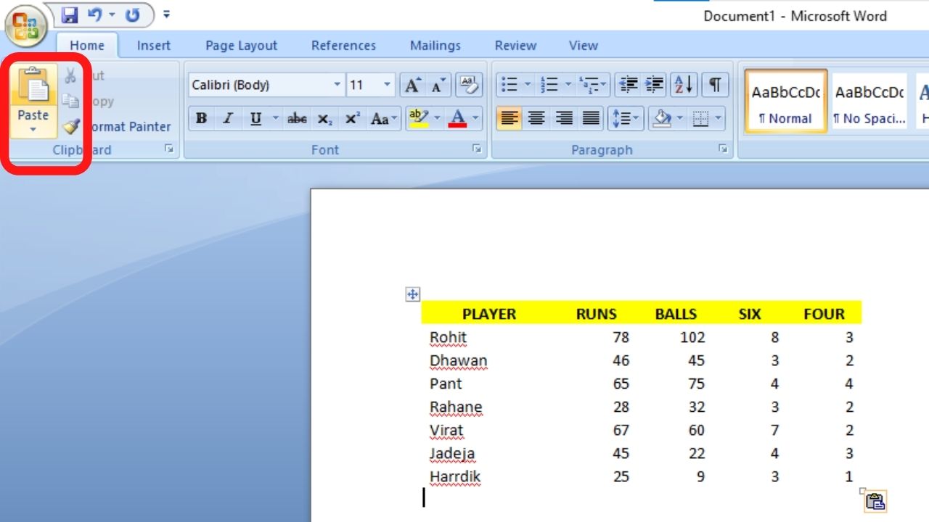Apply the No Spacing quick style

[x=869, y=100]
